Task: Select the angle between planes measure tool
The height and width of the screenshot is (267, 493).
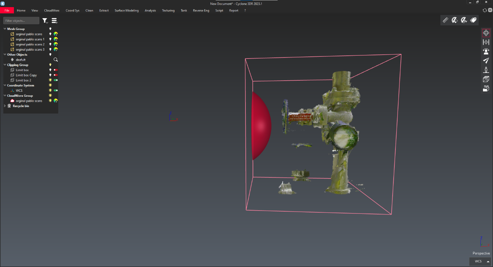Action: tap(454, 20)
